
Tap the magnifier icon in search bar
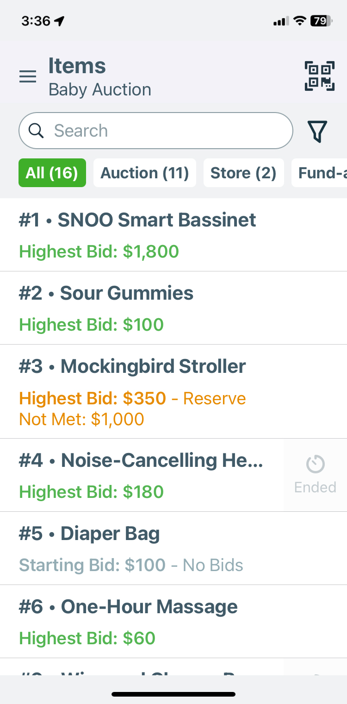click(36, 131)
